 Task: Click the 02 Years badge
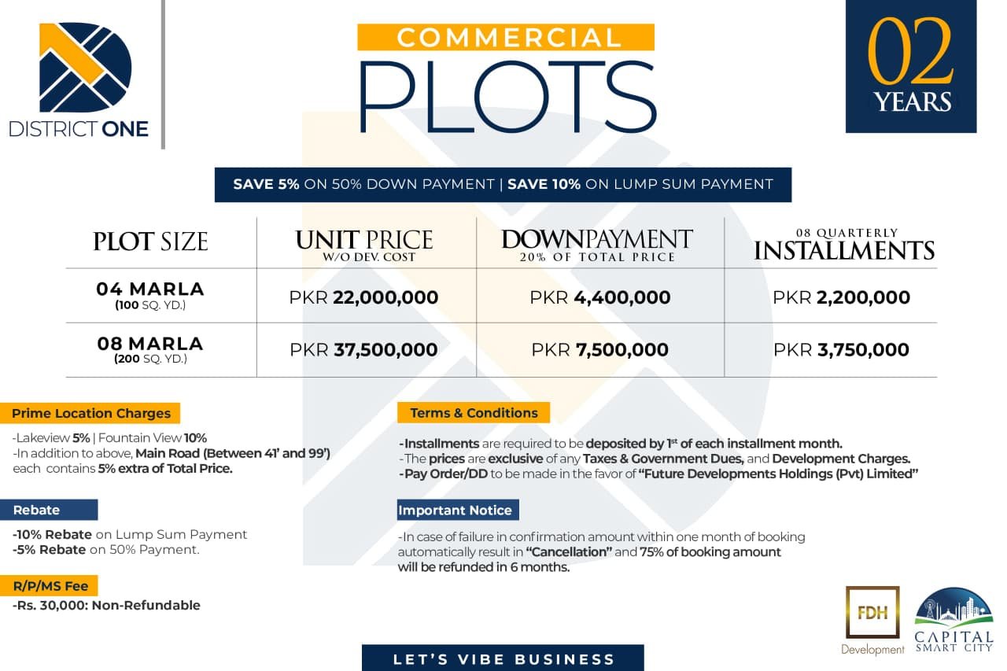point(910,66)
